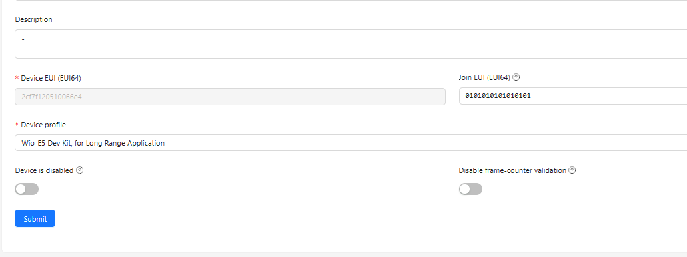This screenshot has height=257, width=687.
Task: Click red asterisk before Device profile
Action: [17, 125]
